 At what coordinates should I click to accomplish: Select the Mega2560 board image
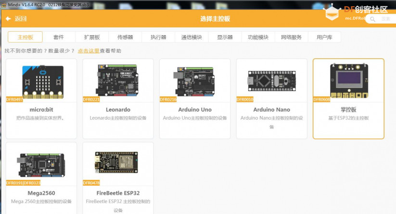point(41,165)
